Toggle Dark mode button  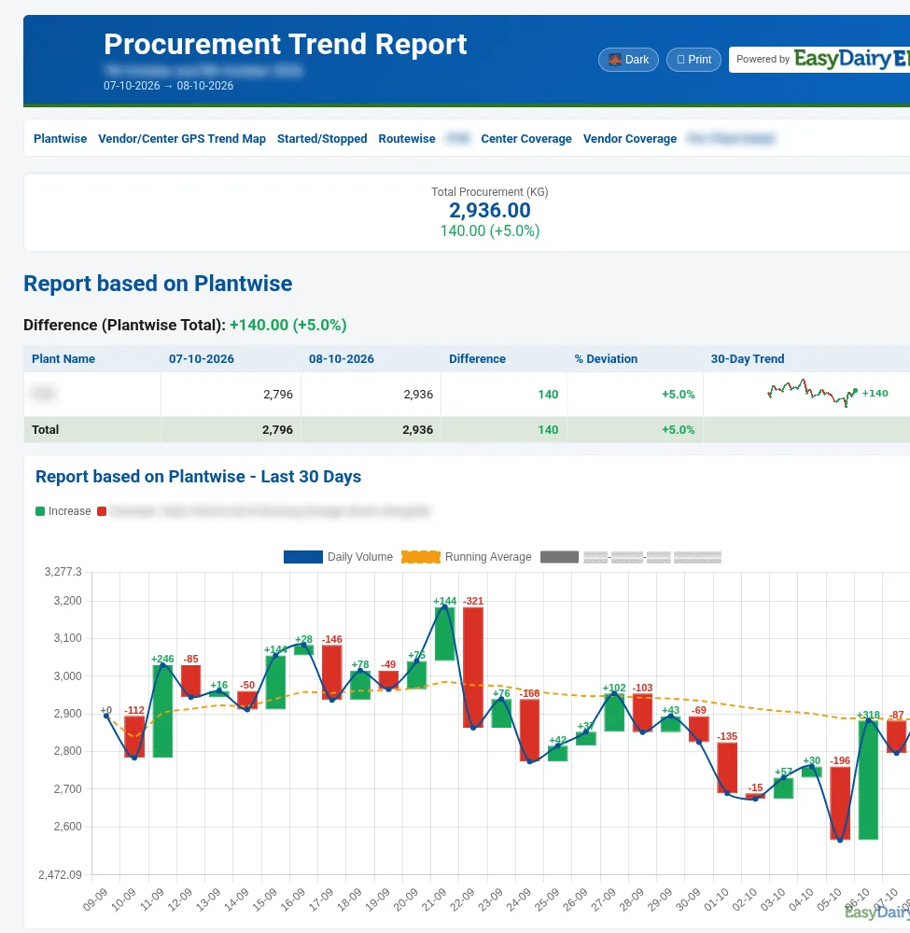[x=628, y=60]
